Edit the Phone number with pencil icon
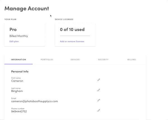 (x=99, y=110)
